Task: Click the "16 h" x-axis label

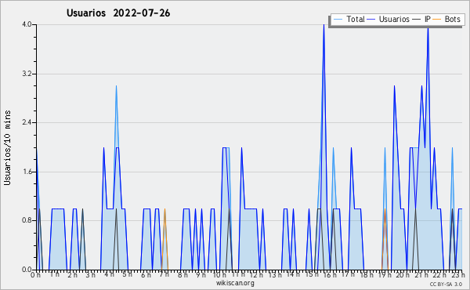Action: tap(330, 275)
